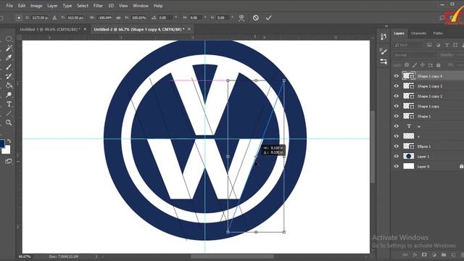The image size is (464, 261).
Task: Switch to the Channels tab
Action: pos(418,33)
